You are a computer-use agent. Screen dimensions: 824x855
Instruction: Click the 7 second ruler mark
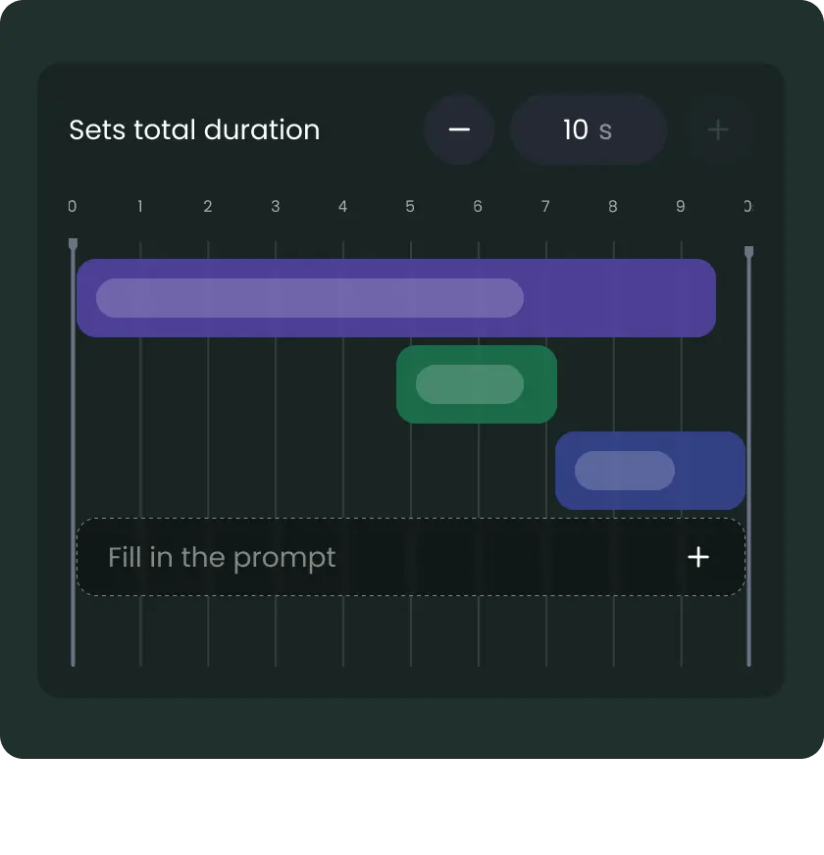point(545,206)
